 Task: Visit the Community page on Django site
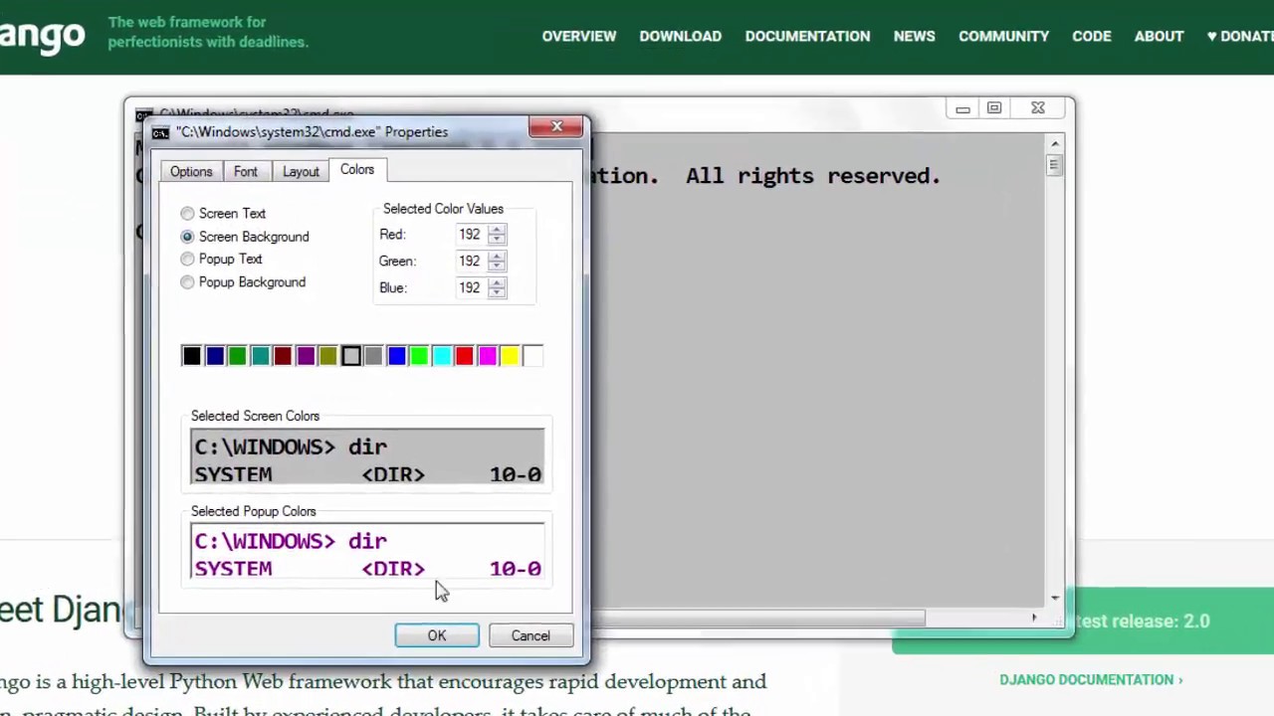pyautogui.click(x=1003, y=36)
